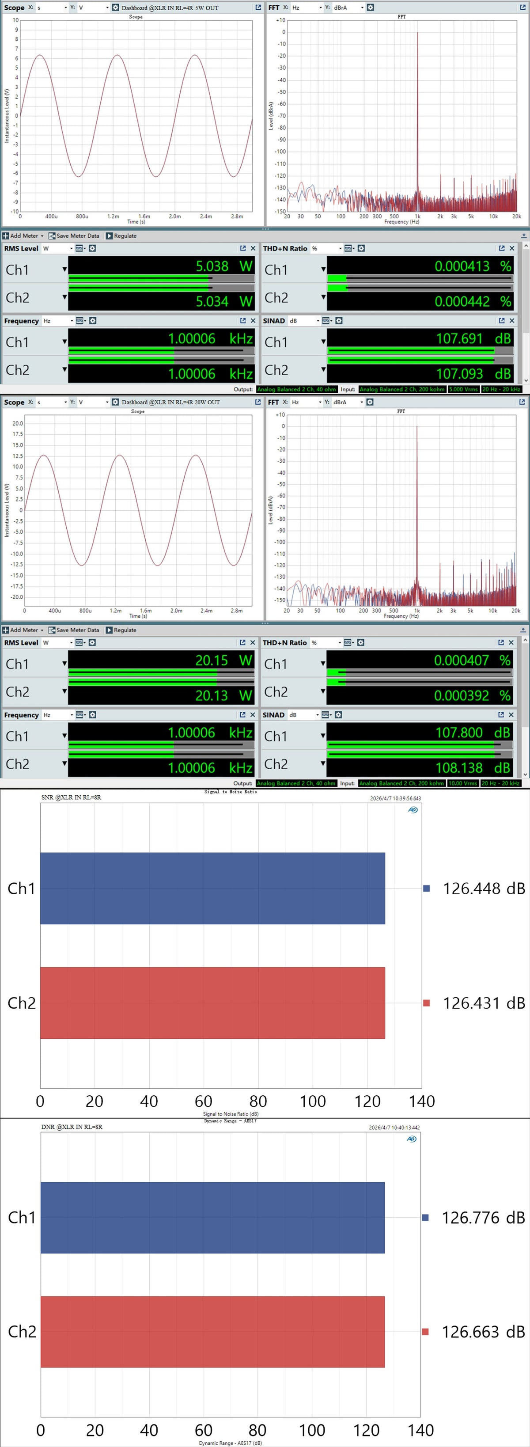
Task: Open settings gear of SINAD meter showing 107.691 dB
Action: point(339,321)
